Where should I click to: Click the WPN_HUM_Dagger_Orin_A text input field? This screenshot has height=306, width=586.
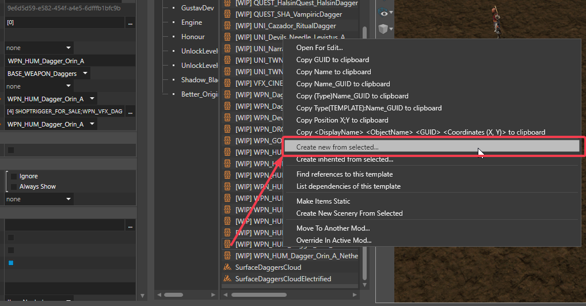69,61
